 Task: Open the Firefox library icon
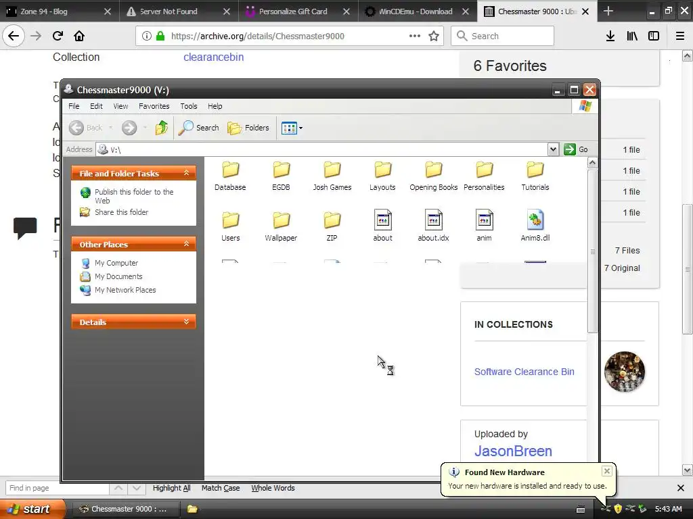click(632, 36)
